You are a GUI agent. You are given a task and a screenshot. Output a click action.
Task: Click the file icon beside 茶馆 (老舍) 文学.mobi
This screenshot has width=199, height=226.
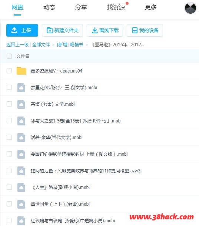click(21, 104)
